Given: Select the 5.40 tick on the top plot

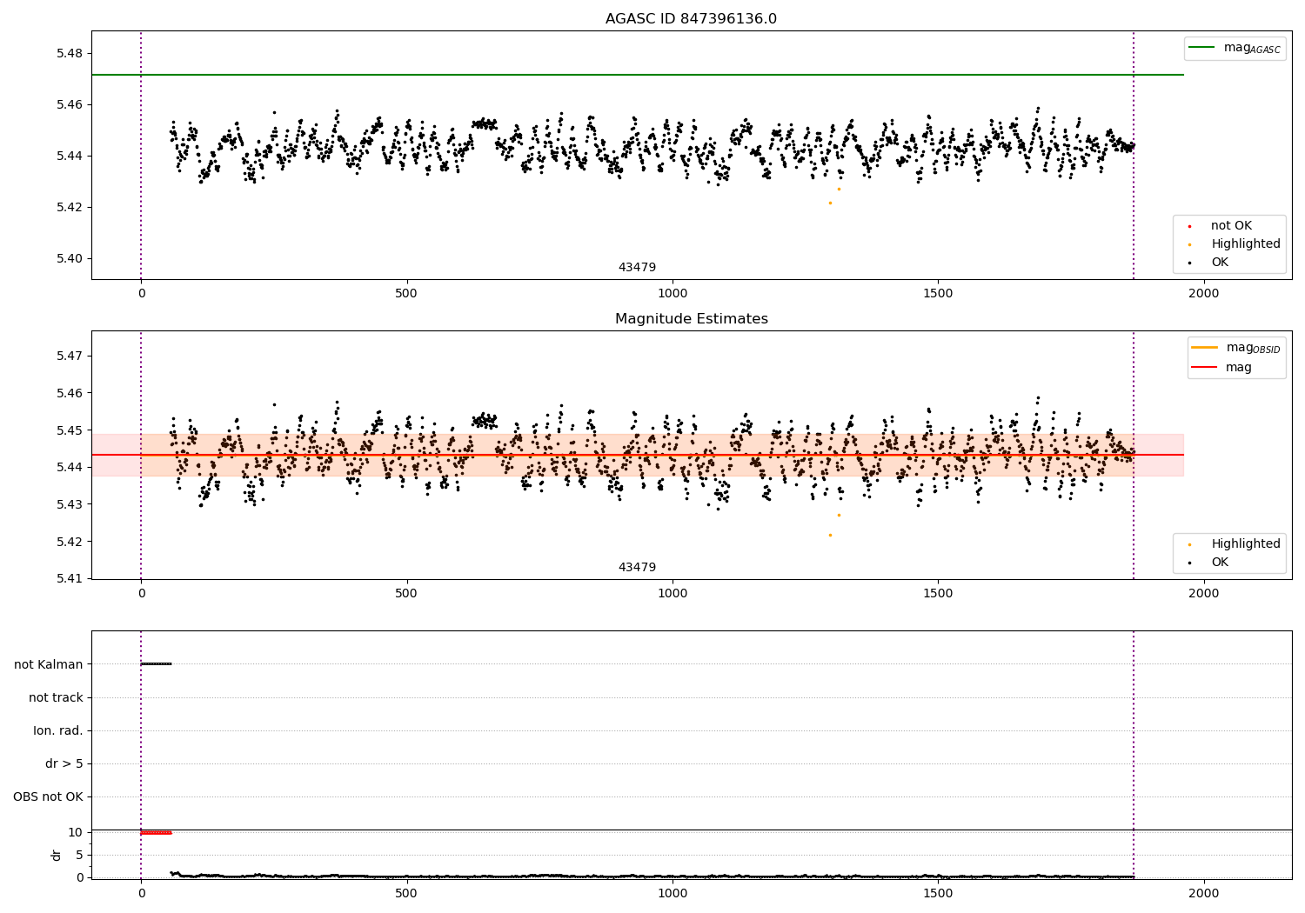Looking at the screenshot, I should pos(69,259).
